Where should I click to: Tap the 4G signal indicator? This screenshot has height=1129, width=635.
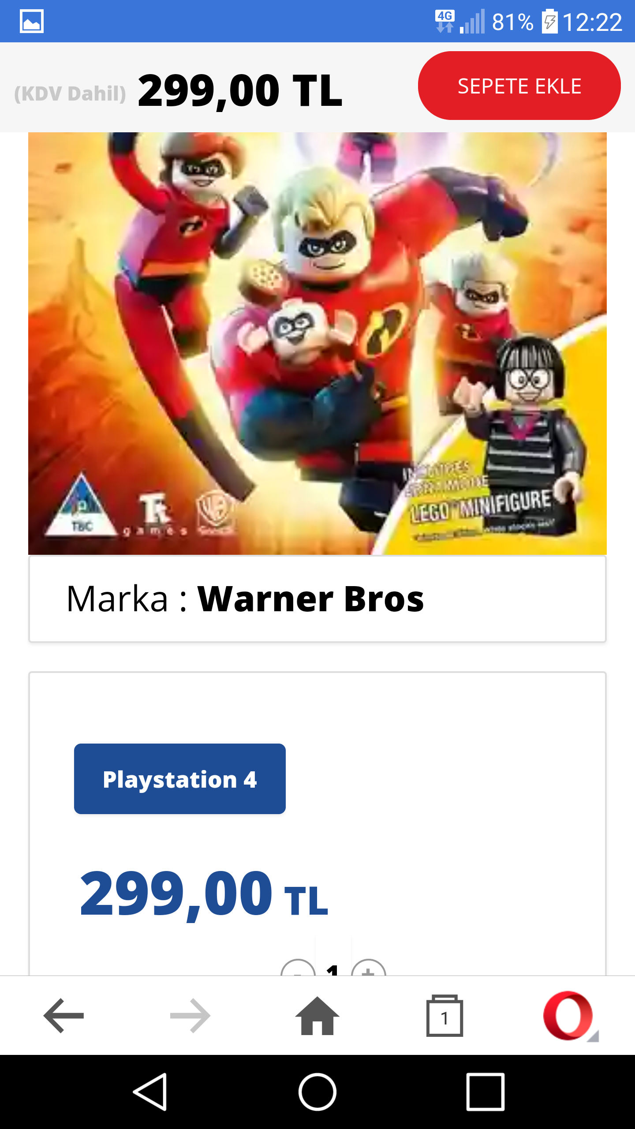pyautogui.click(x=444, y=21)
